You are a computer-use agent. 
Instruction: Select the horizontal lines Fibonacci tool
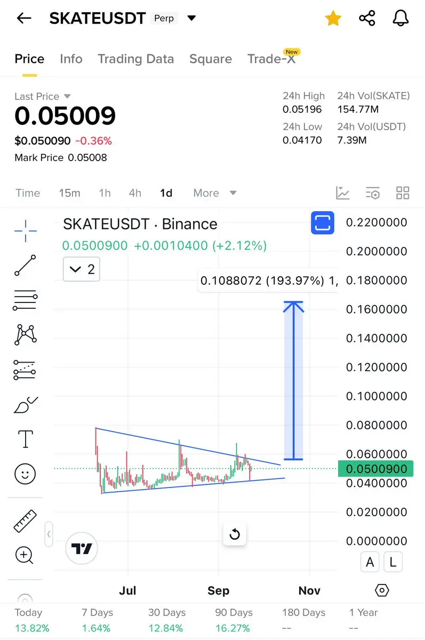pyautogui.click(x=25, y=300)
